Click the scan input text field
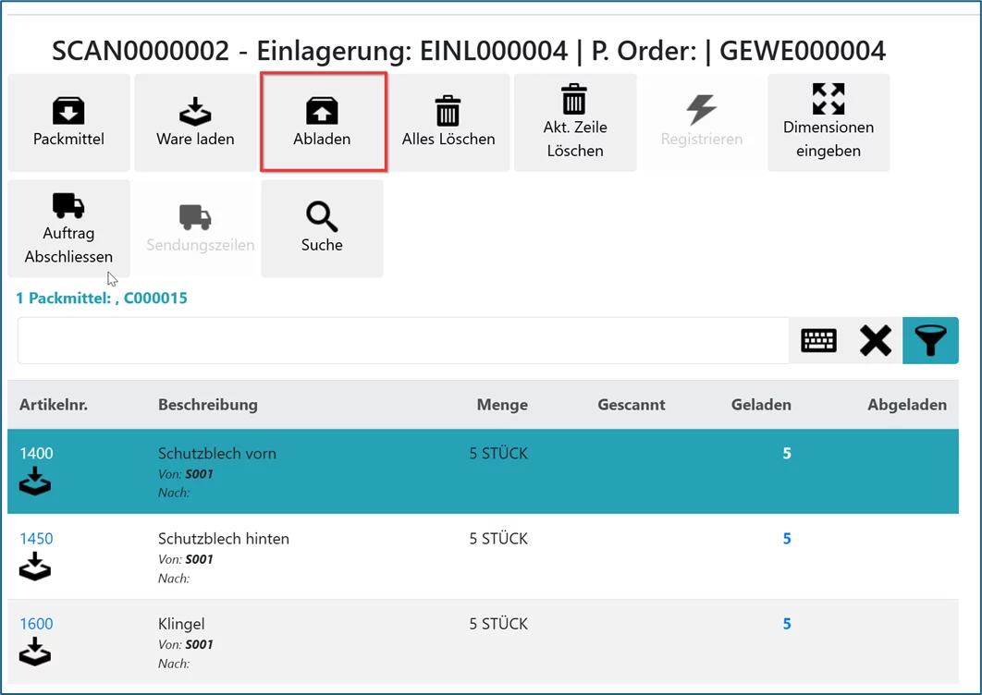This screenshot has height=695, width=982. (402, 341)
